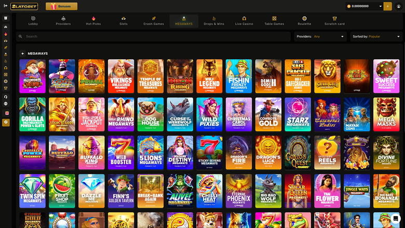Open the Chilli Heat game
The width and height of the screenshot is (405, 228).
[209, 191]
